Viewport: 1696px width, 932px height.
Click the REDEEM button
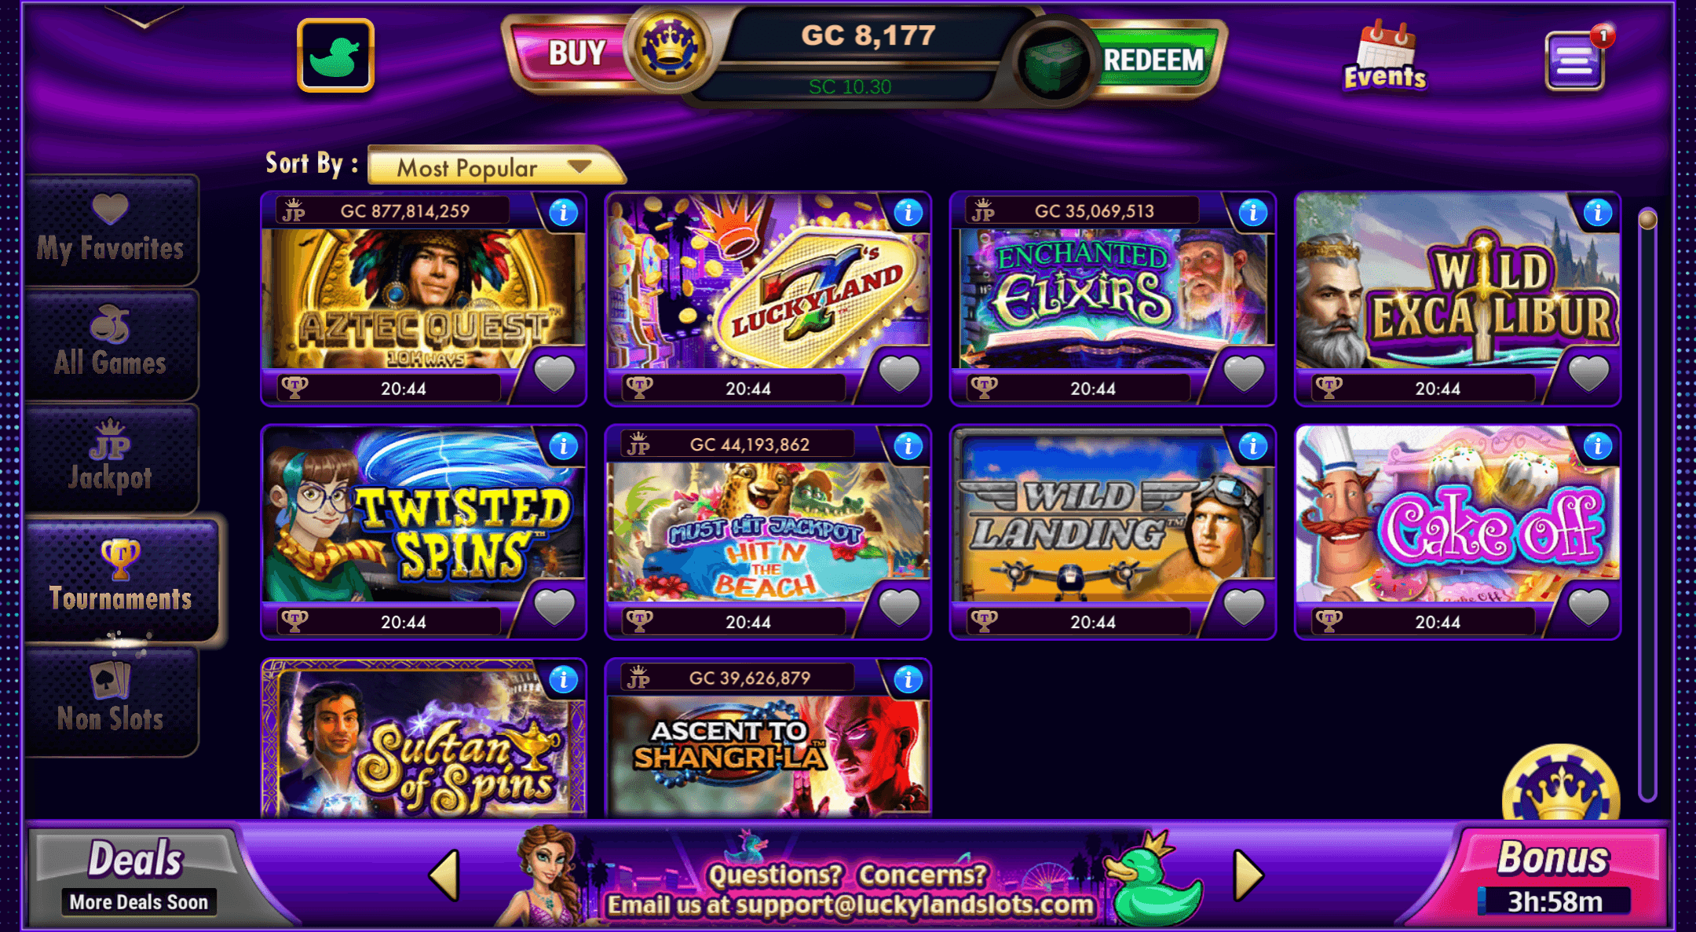pyautogui.click(x=1151, y=60)
